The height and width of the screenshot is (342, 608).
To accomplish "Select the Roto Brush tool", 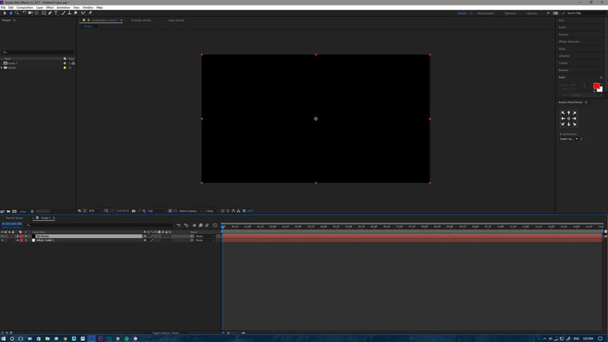I will pyautogui.click(x=83, y=13).
